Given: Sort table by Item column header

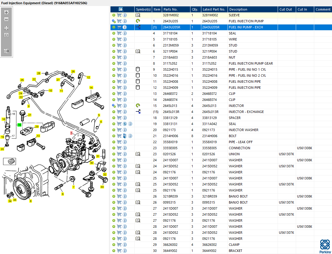Looking at the screenshot, I should (x=157, y=9).
